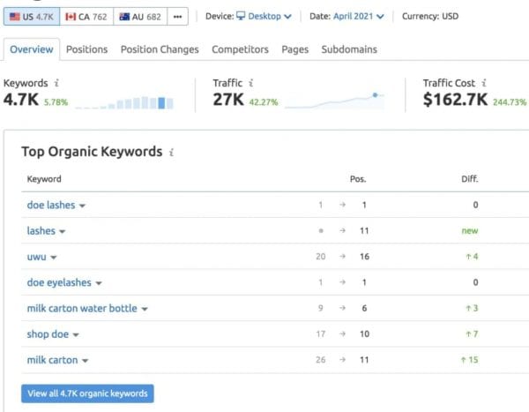Screen dimensions: 529x412
Task: Click the data point on Traffic trend line
Action: 375,95
